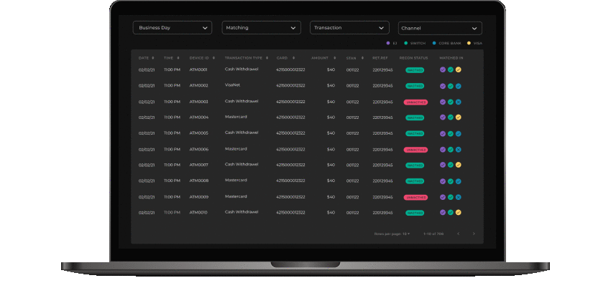Viewport: 611px width, 283px height.
Task: Open the Transaction filter dropdown
Action: [x=349, y=27]
